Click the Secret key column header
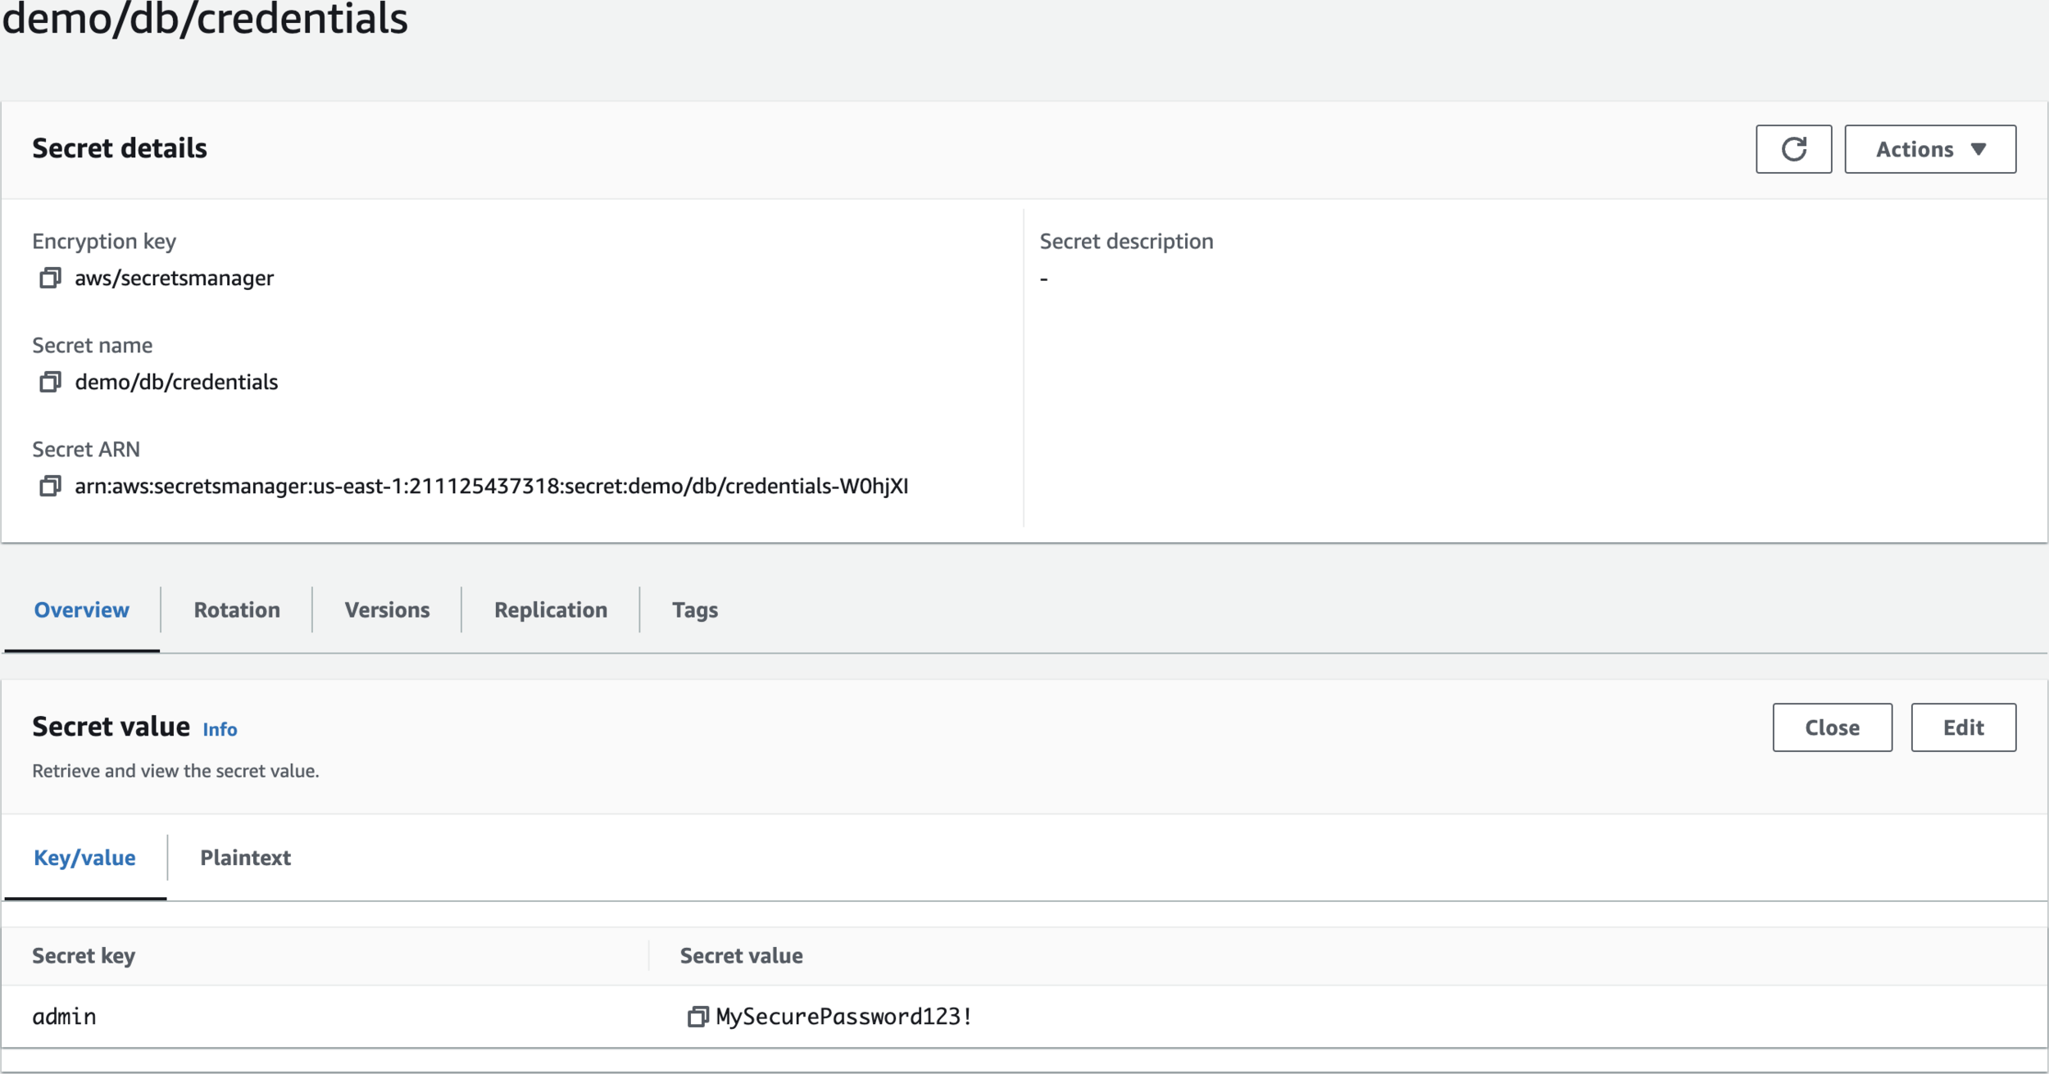2049x1074 pixels. pos(84,956)
